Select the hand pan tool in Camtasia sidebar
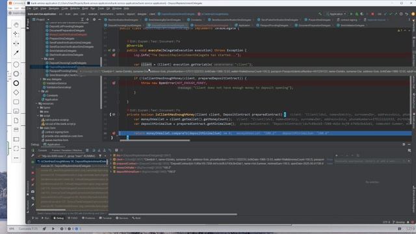 (16, 25)
